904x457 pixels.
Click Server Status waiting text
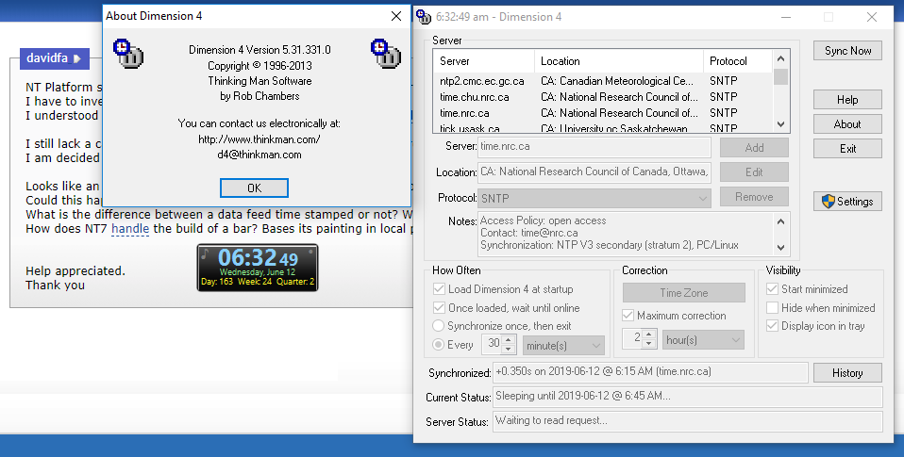coord(551,420)
